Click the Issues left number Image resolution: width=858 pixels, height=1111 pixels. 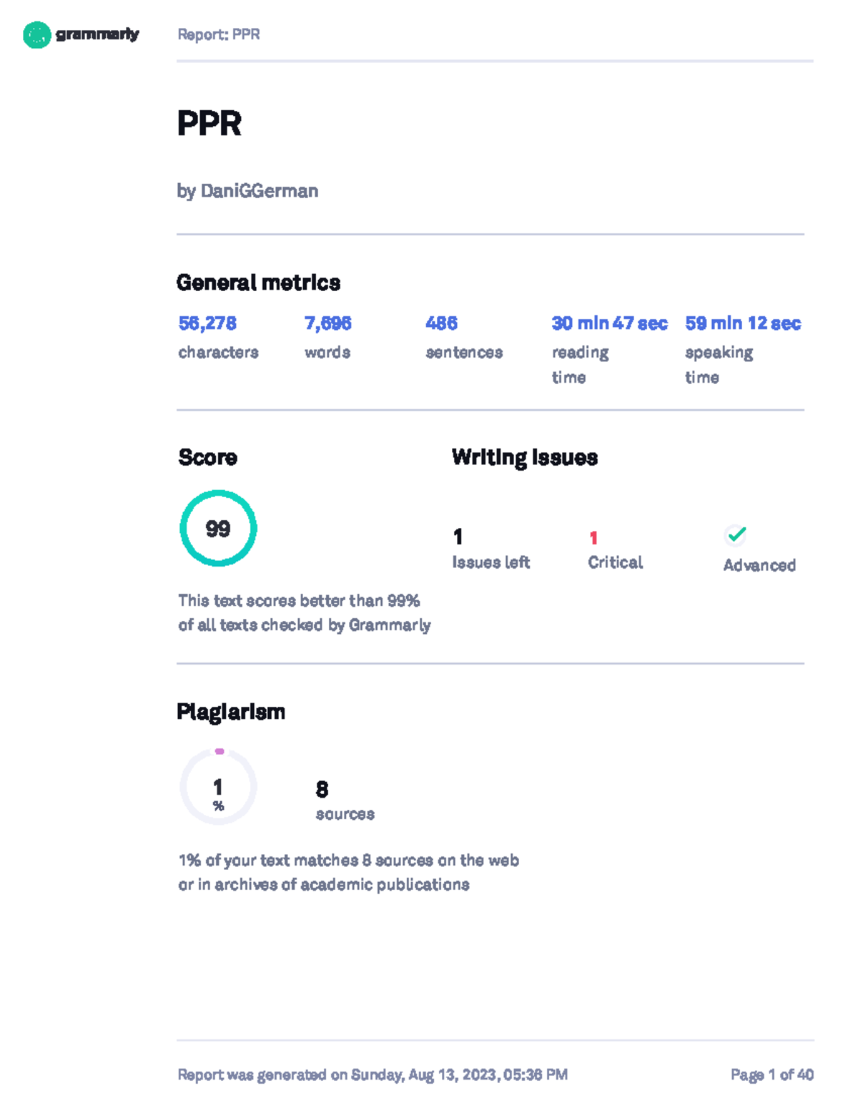click(x=458, y=537)
